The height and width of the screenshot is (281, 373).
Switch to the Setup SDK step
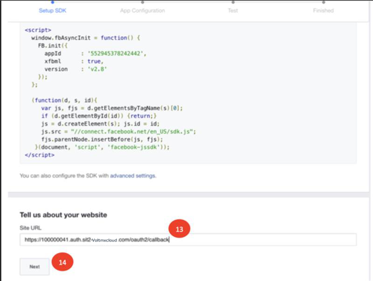click(51, 10)
